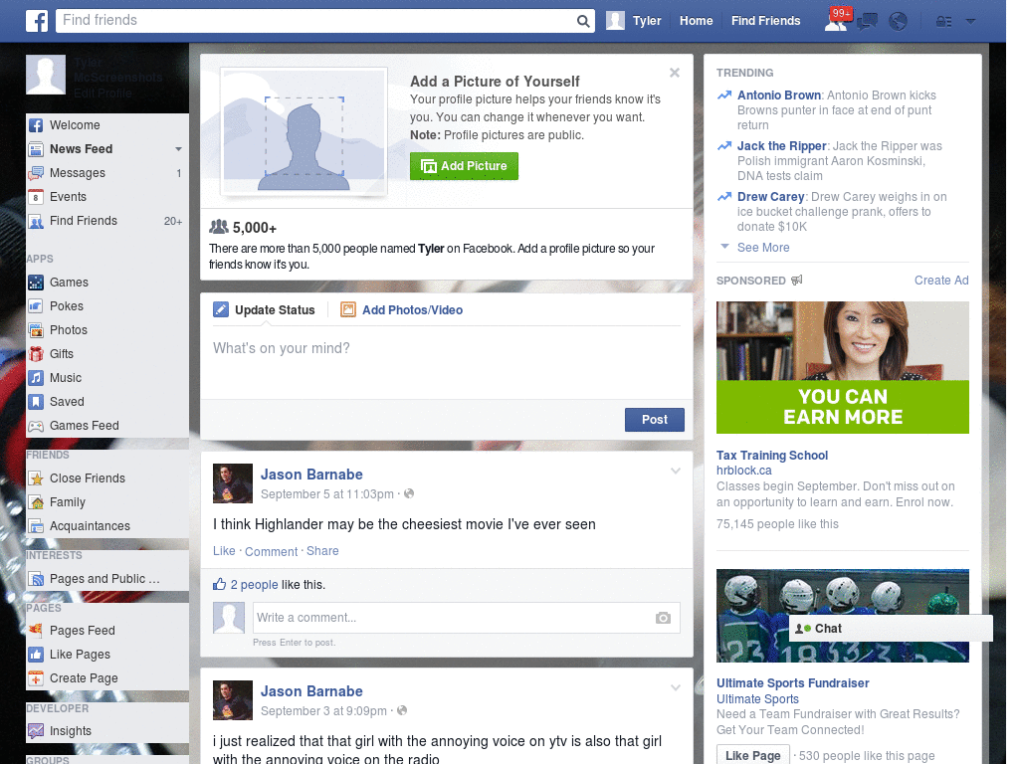Click the Create Page plus icon
This screenshot has height=764, width=1019.
(x=36, y=678)
